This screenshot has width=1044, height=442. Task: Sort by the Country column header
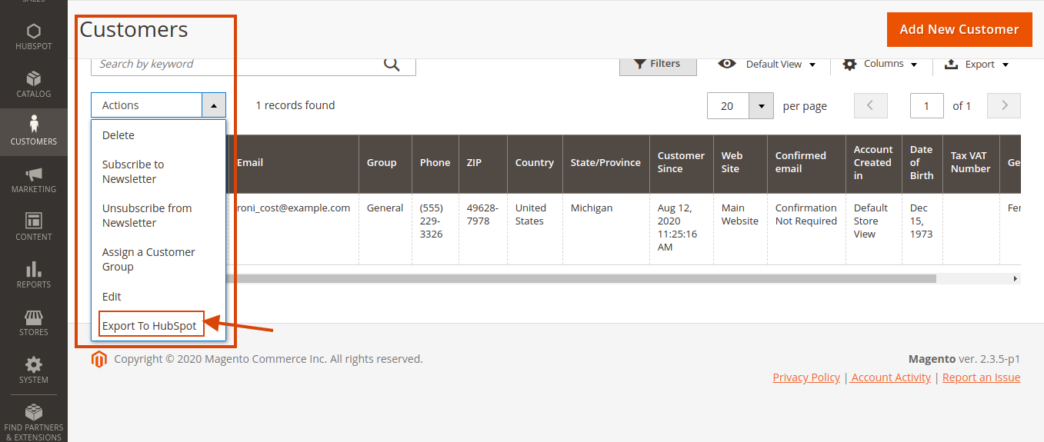(535, 163)
